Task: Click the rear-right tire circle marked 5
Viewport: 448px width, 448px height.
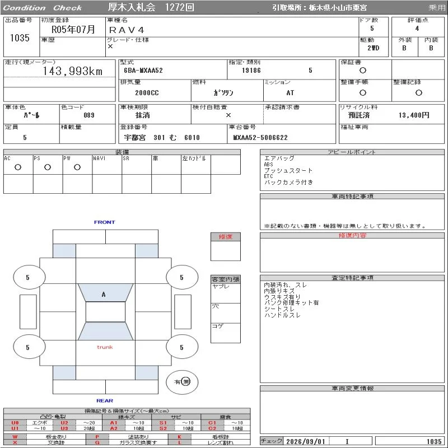Action: click(x=182, y=347)
